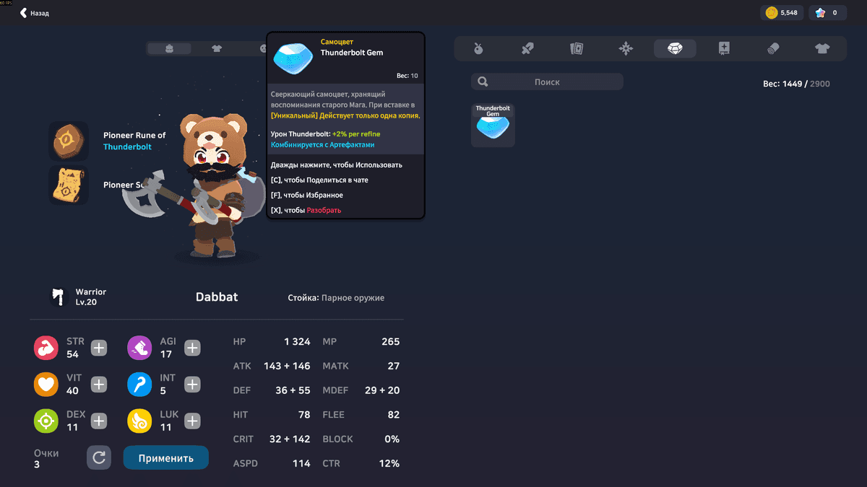This screenshot has height=487, width=867.
Task: Click the 'Комбинируется с Артефактами' text
Action: click(323, 145)
